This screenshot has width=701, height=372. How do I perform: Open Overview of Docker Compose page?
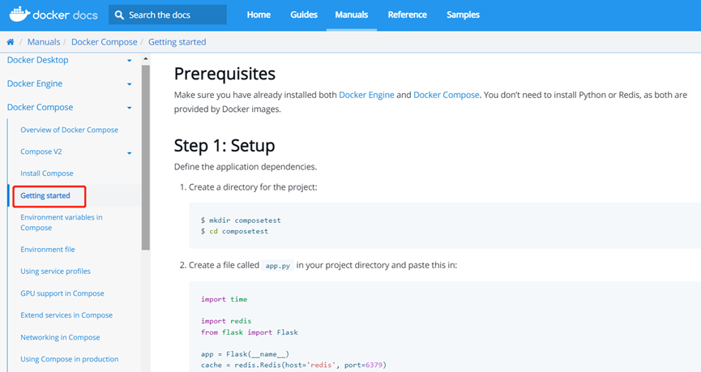click(70, 130)
